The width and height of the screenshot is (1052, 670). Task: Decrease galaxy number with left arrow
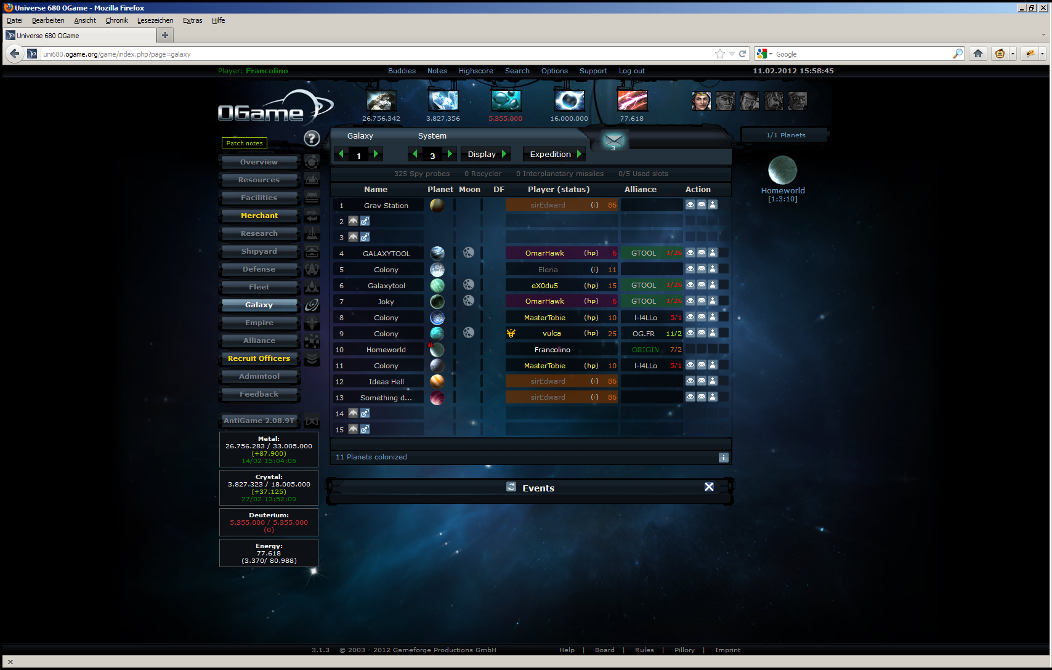coord(341,154)
